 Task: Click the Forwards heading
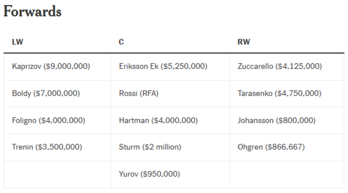coord(32,12)
